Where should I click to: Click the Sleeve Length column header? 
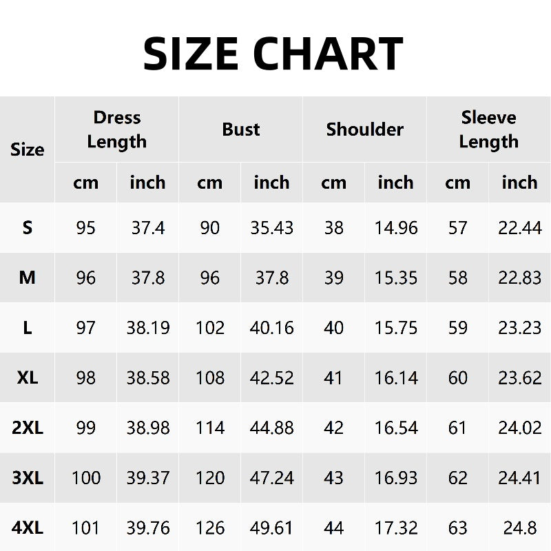[488, 129]
